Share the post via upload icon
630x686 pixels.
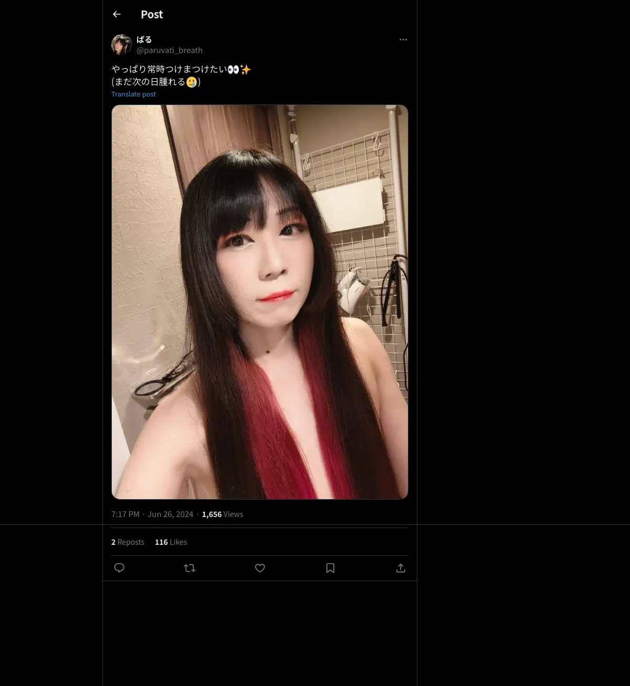tap(401, 568)
